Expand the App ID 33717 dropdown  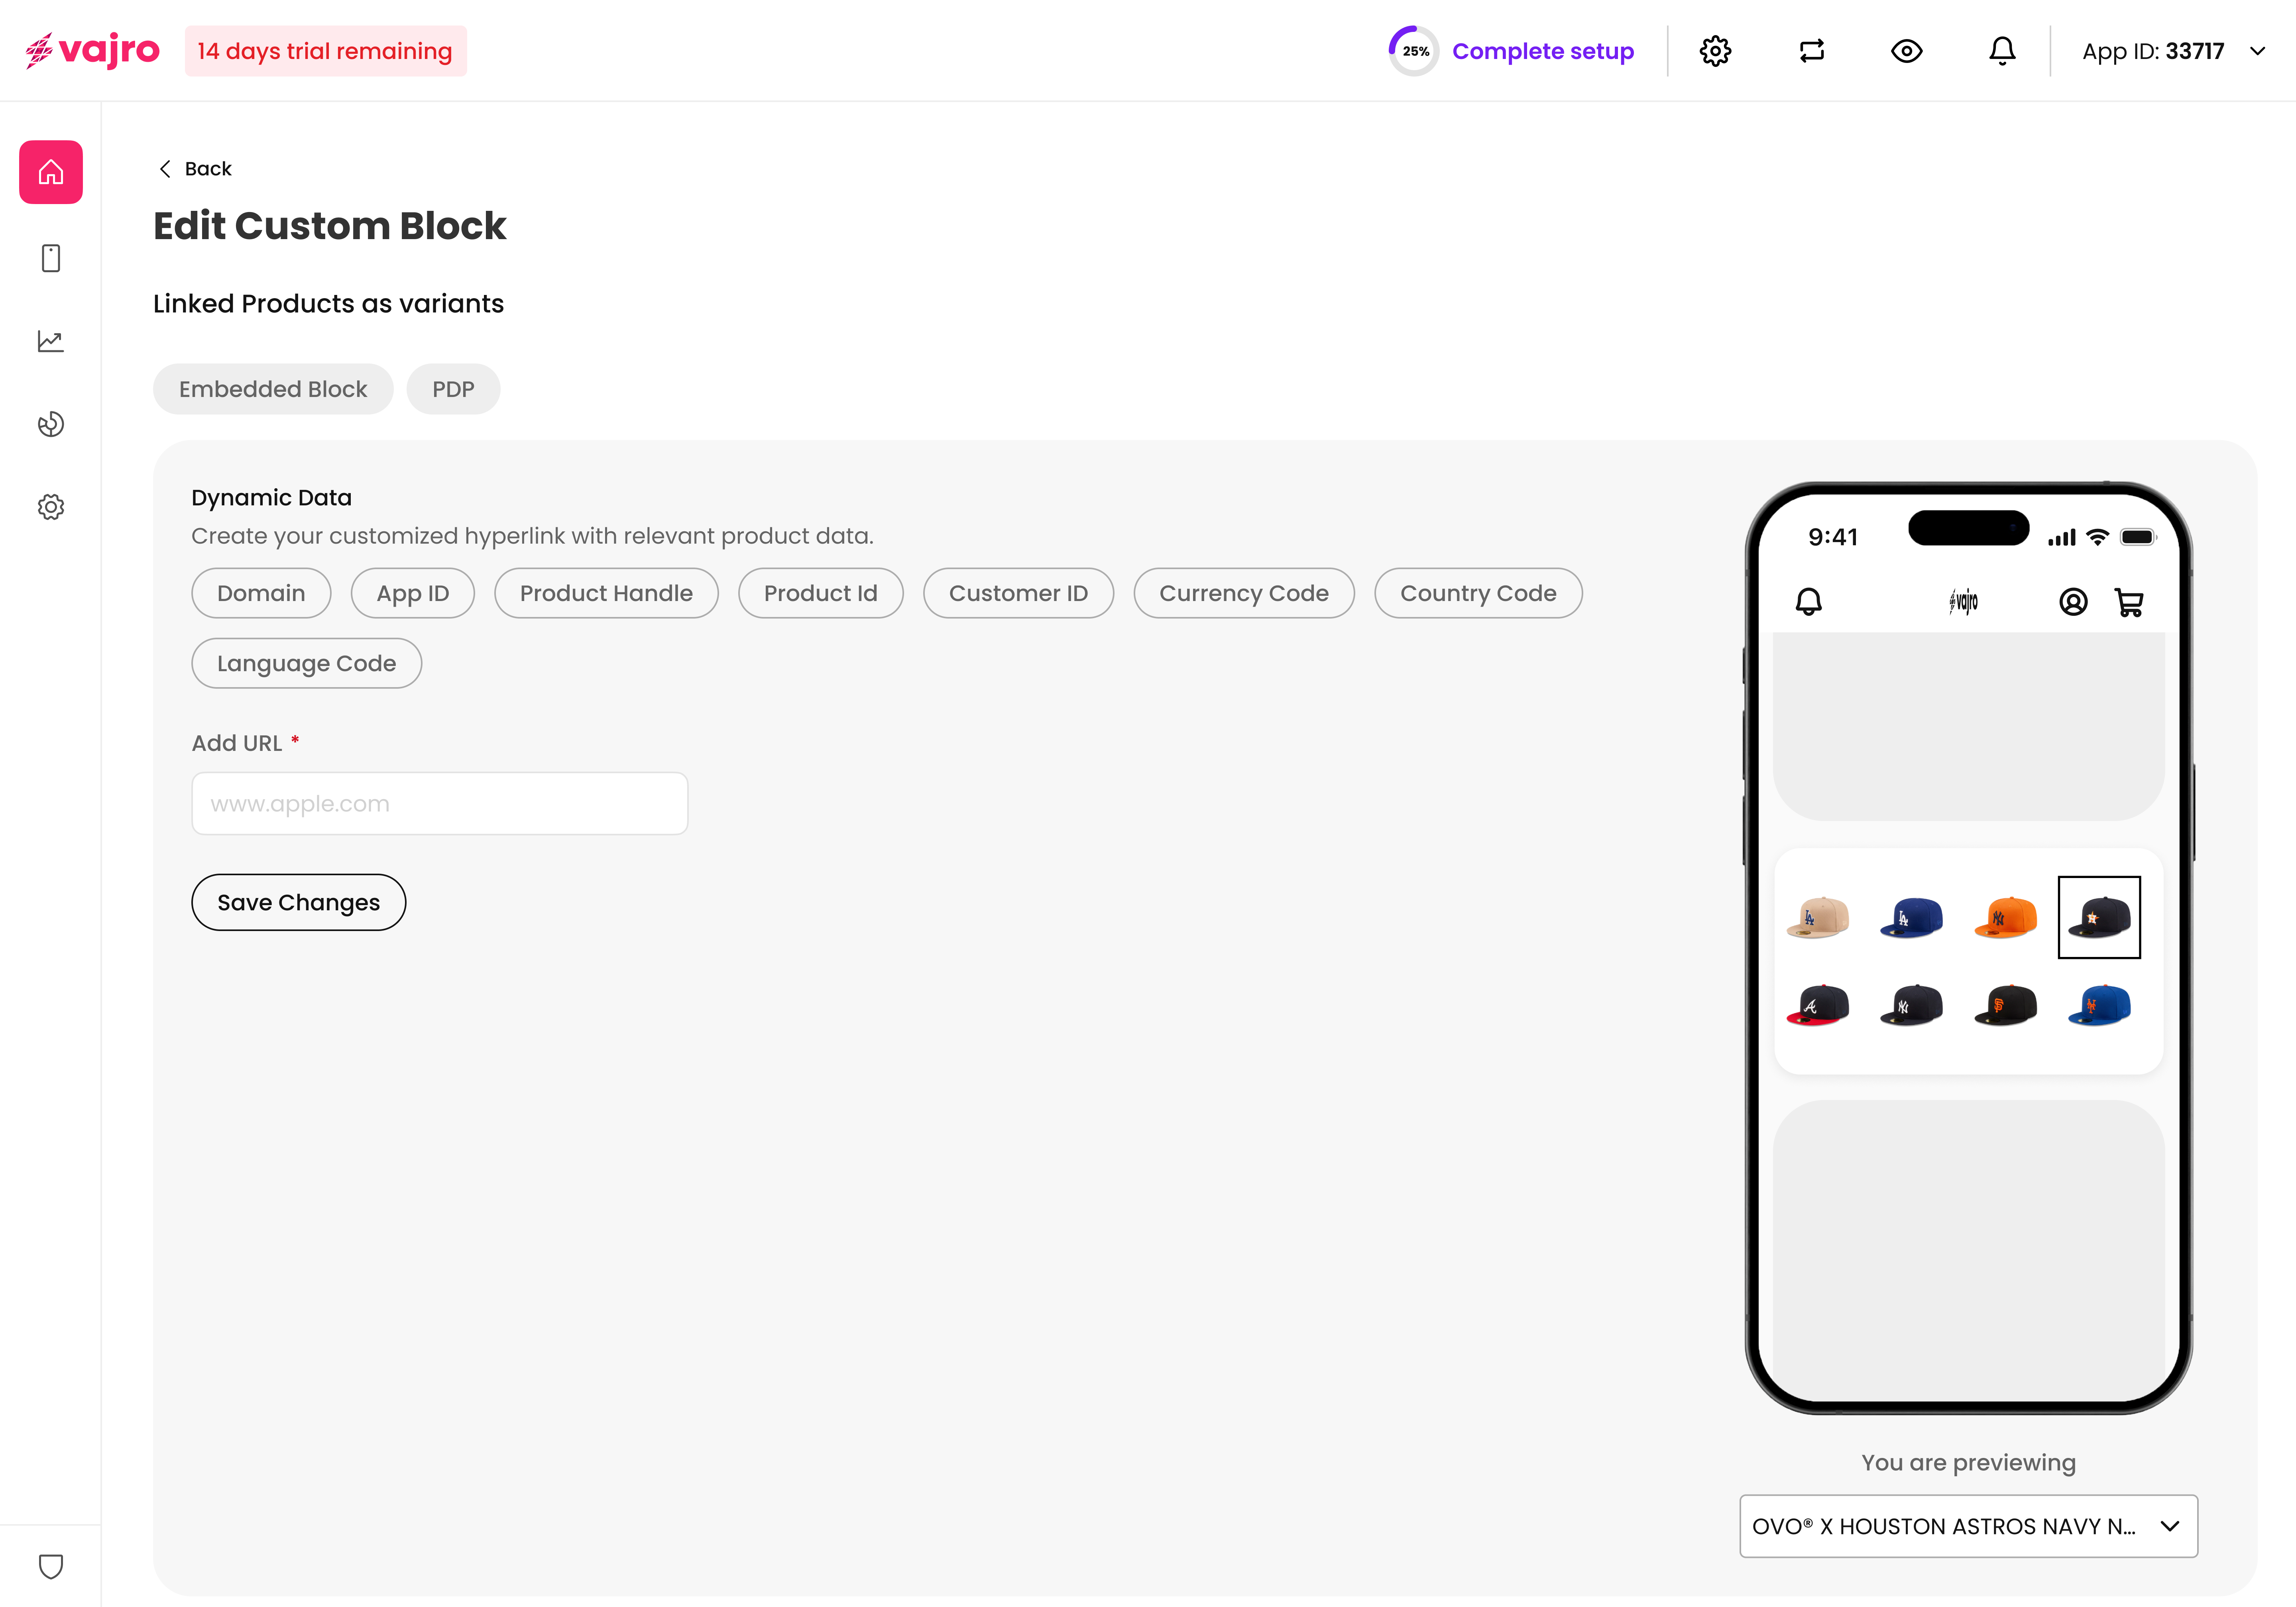(2172, 51)
